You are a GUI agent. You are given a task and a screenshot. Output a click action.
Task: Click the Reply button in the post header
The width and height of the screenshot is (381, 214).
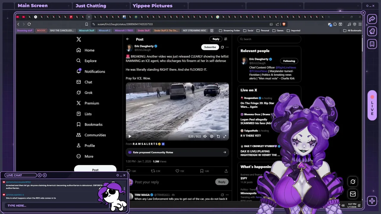[x=216, y=39]
